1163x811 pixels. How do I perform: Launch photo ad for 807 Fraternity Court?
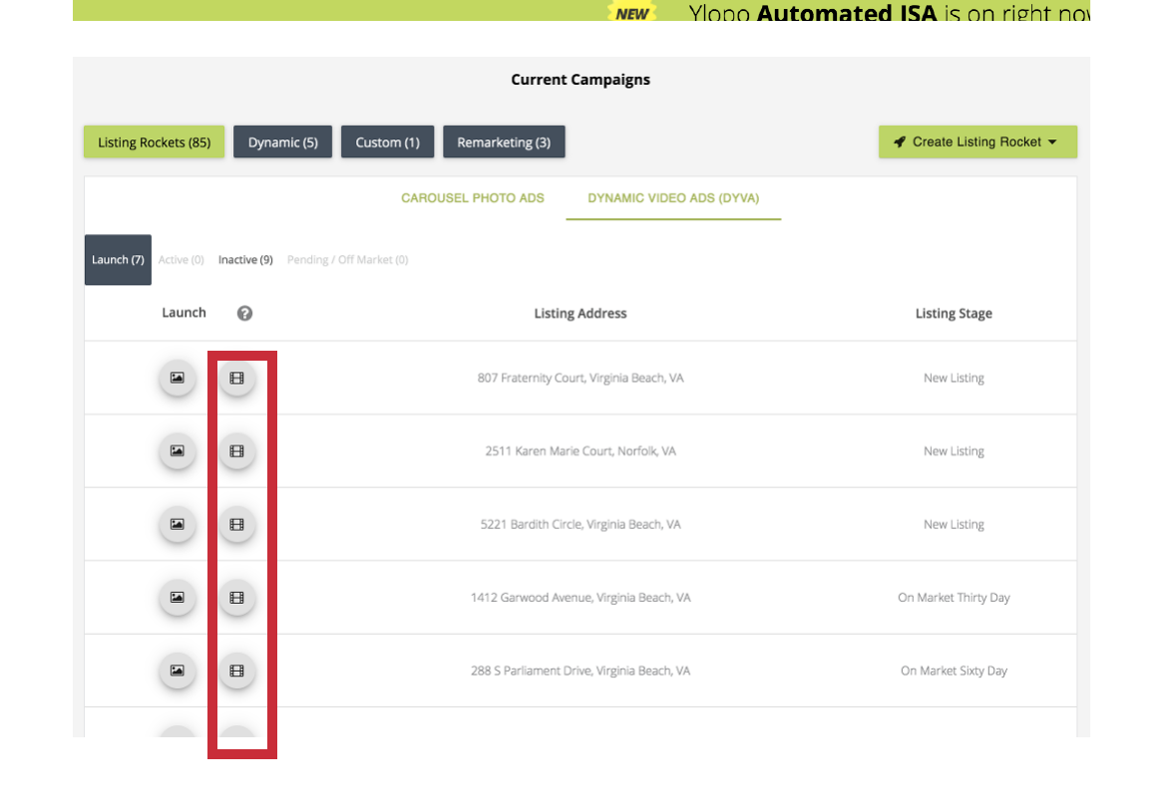(x=177, y=379)
